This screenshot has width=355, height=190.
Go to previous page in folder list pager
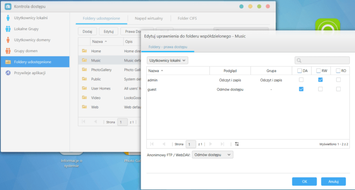pyautogui.click(x=95, y=122)
